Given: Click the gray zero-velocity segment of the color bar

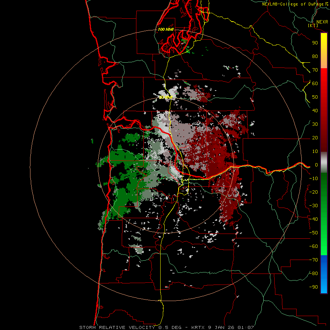Looking at the screenshot, I should pos(324,162).
